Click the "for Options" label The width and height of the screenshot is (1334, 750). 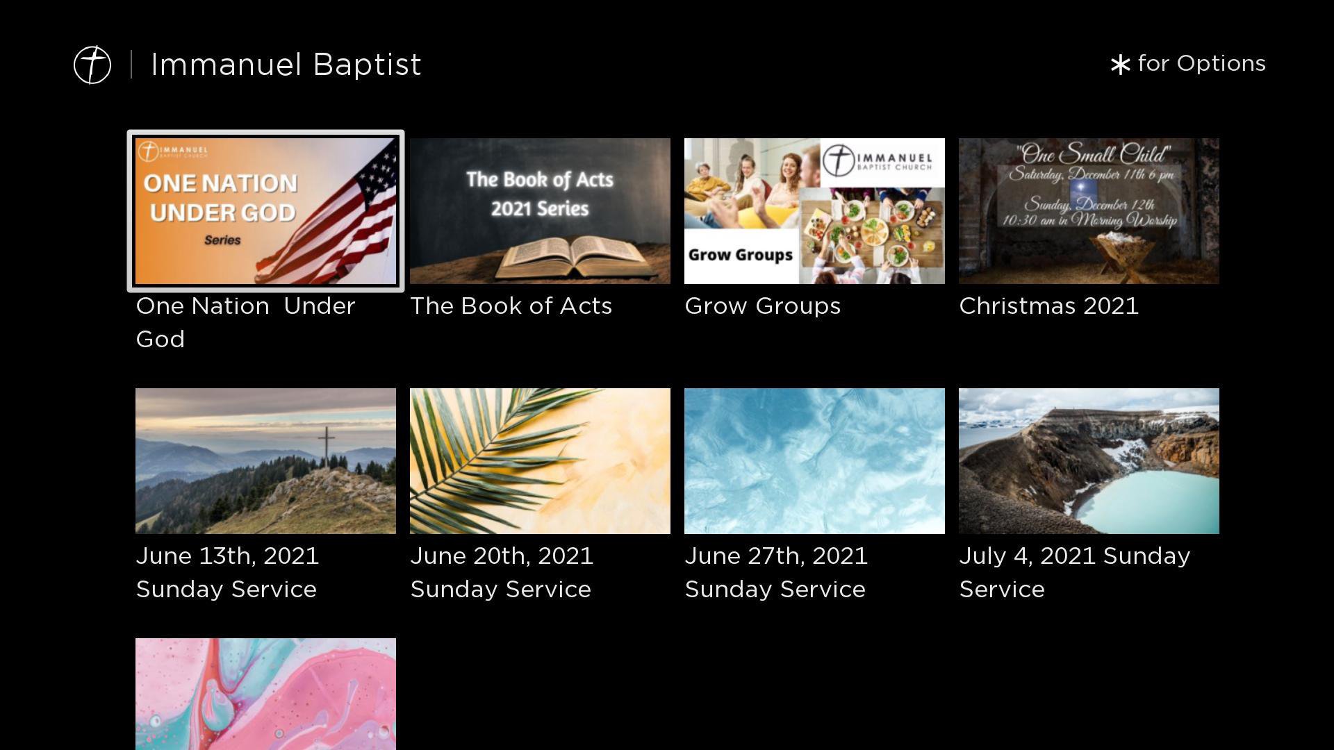(x=1201, y=63)
